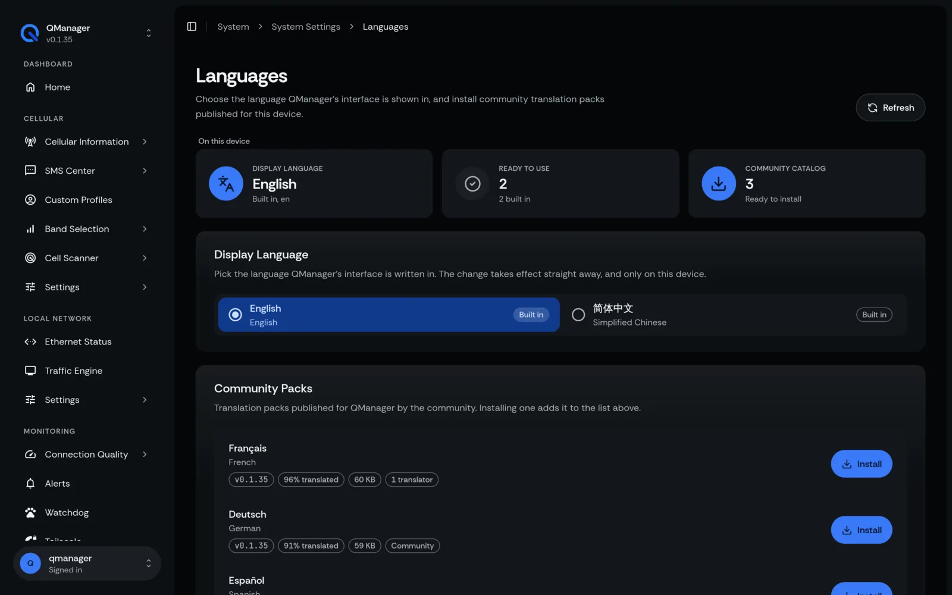Expand SMS Center submenu chevron
This screenshot has width=952, height=595.
coord(145,171)
